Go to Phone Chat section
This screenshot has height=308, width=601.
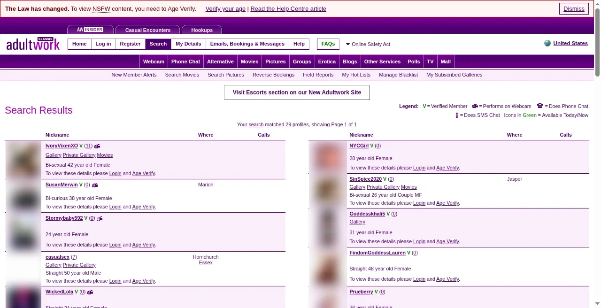[x=185, y=62]
